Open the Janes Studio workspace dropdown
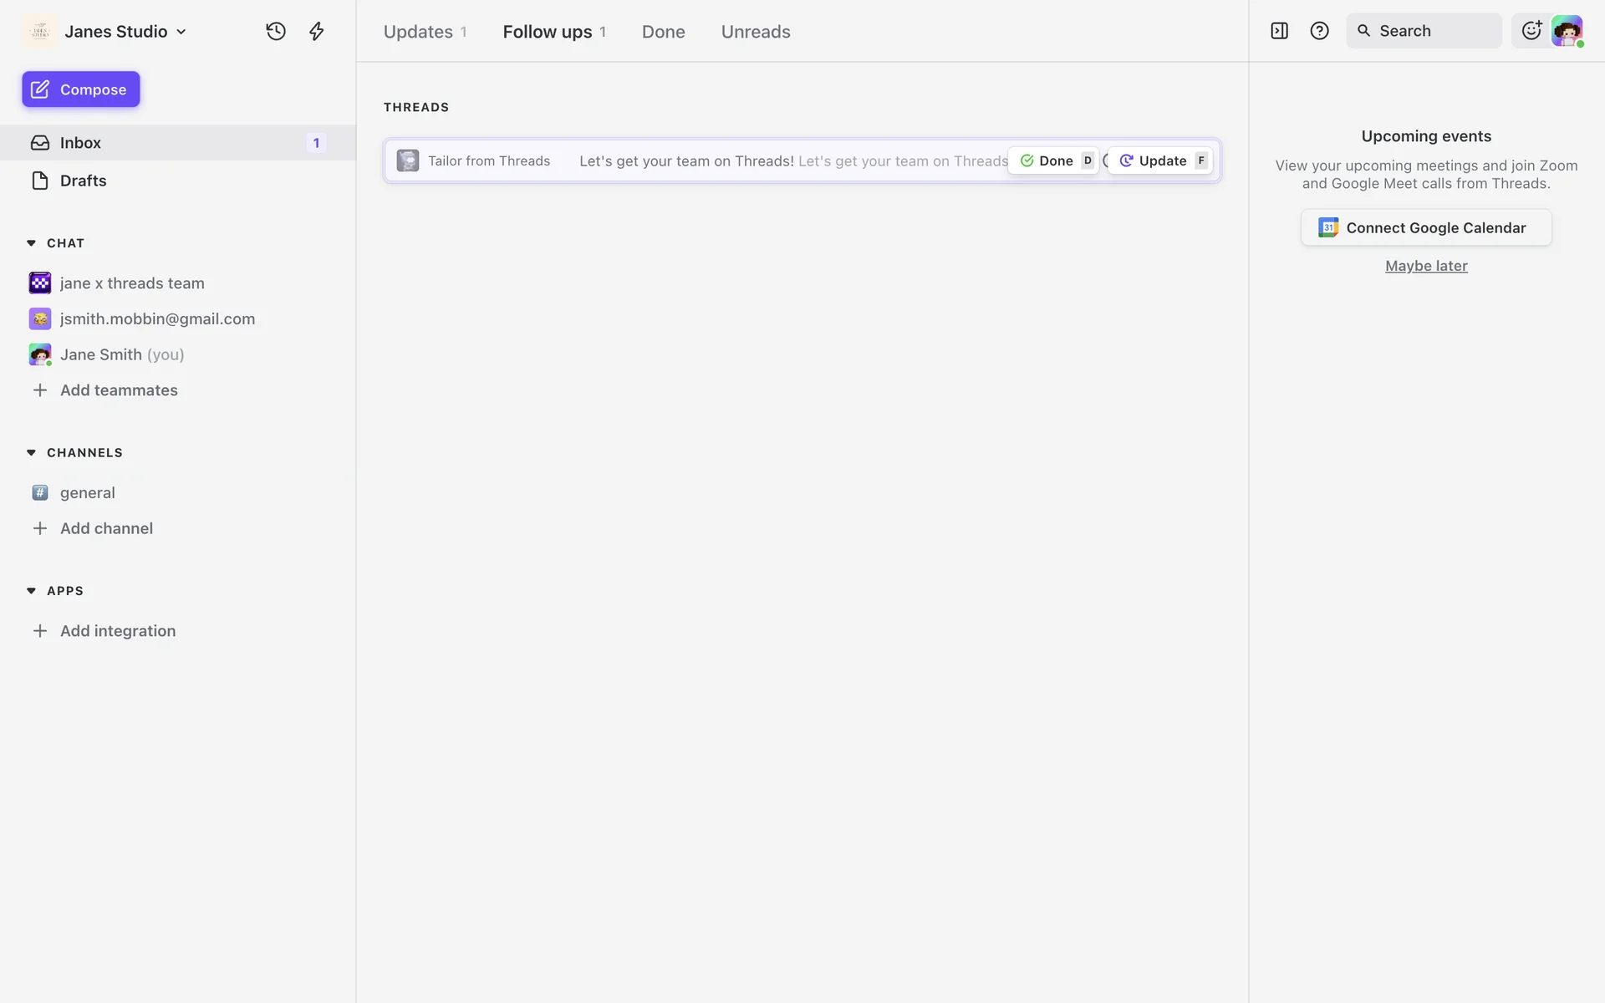This screenshot has width=1605, height=1003. coord(105,32)
